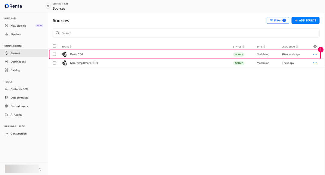
Task: Click Mailchimp logo in Mailchimp (Renta CDP) row
Action: pos(65,63)
